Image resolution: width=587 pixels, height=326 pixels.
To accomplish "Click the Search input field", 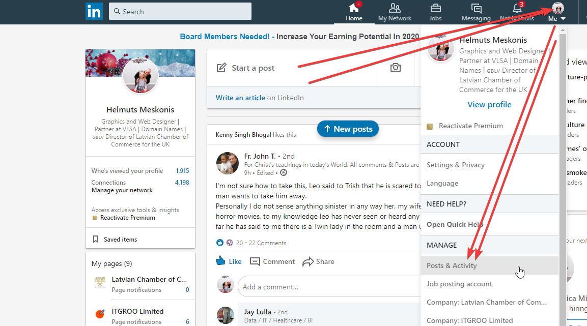I will click(x=180, y=12).
